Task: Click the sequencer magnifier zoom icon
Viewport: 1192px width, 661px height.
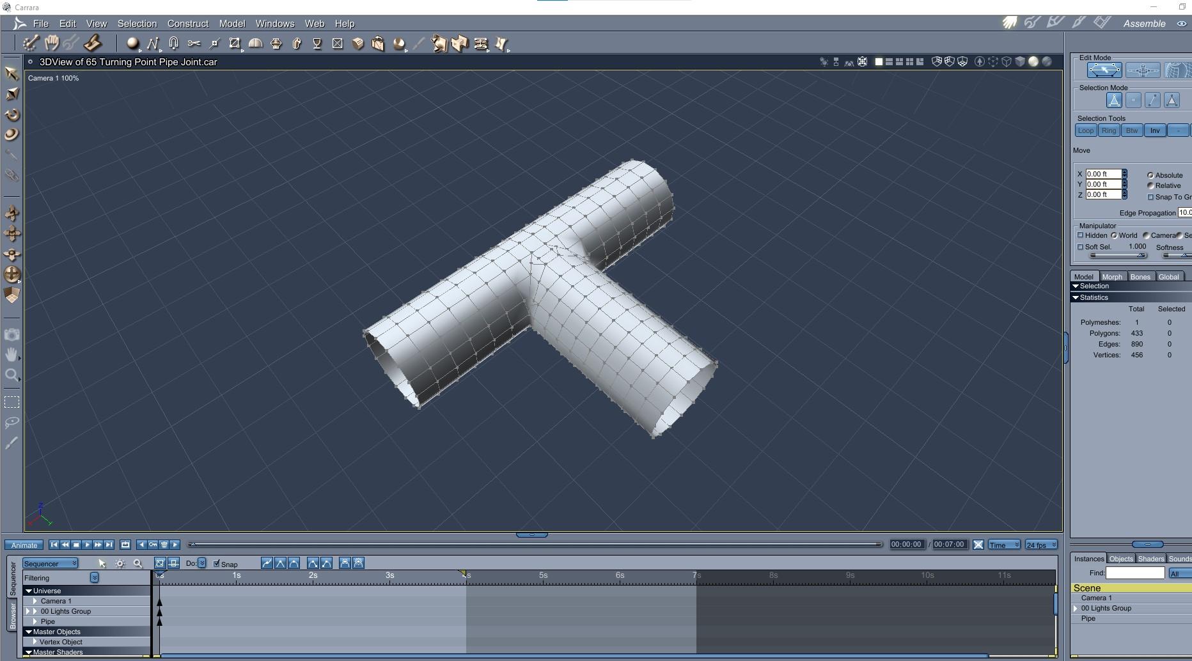Action: click(137, 563)
